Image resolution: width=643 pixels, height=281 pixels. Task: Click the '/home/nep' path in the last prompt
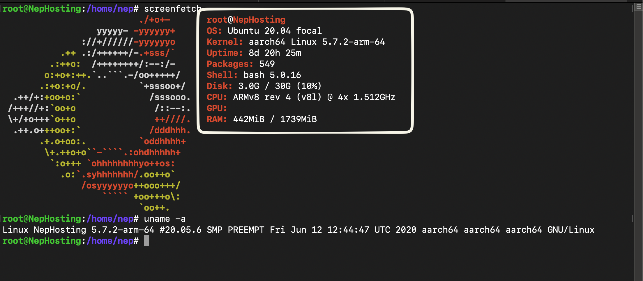pos(110,241)
